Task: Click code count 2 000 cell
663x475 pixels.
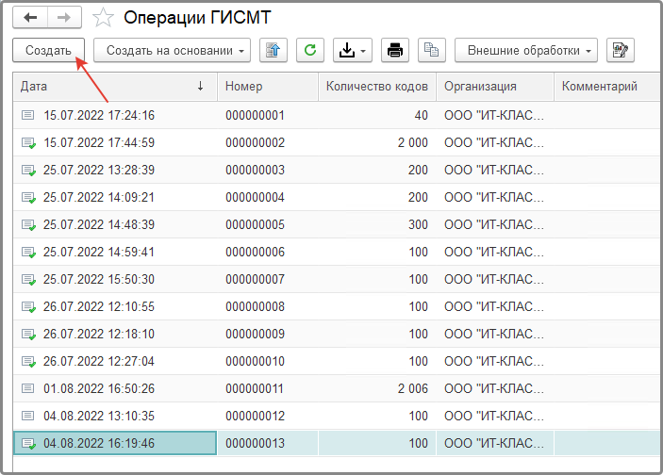Action: pos(377,143)
